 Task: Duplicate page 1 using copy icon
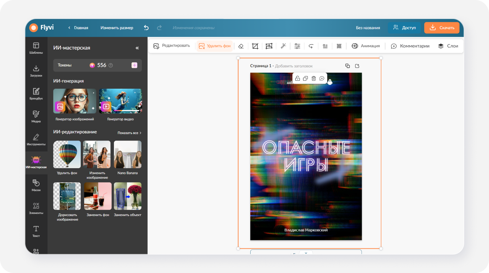pos(348,66)
